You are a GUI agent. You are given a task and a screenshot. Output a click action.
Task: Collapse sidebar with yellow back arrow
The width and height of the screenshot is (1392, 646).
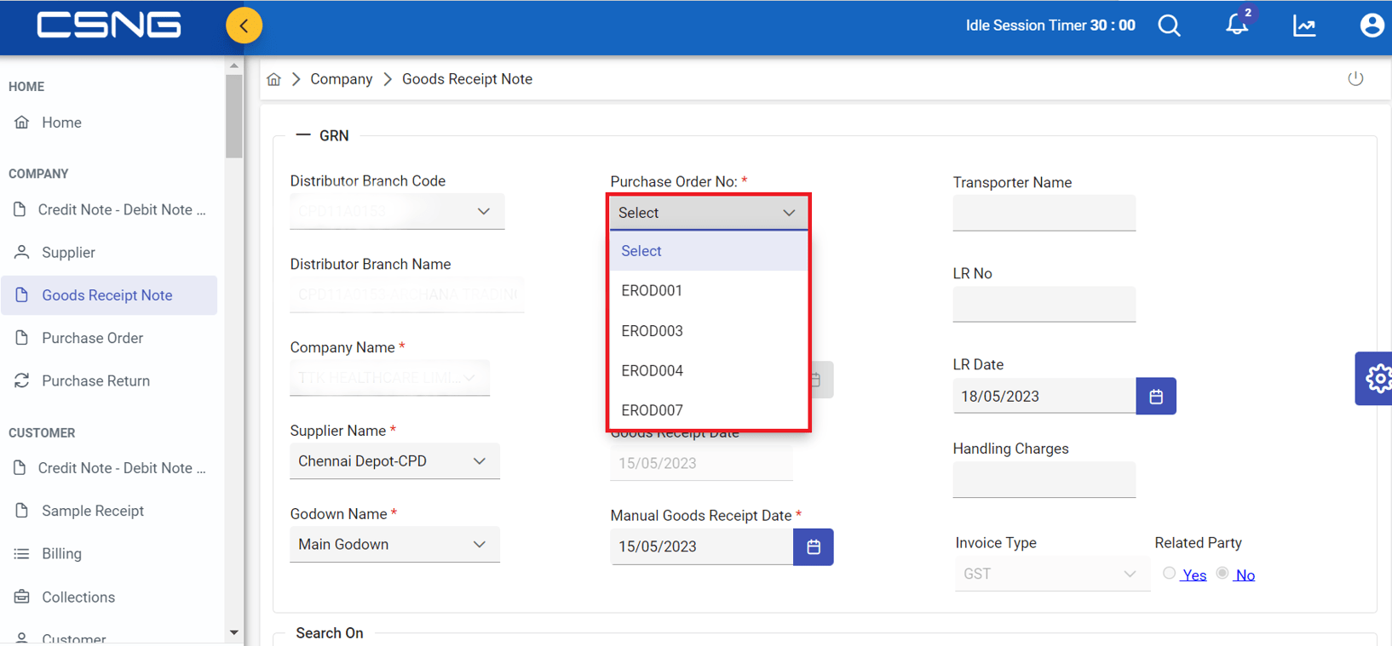click(244, 26)
